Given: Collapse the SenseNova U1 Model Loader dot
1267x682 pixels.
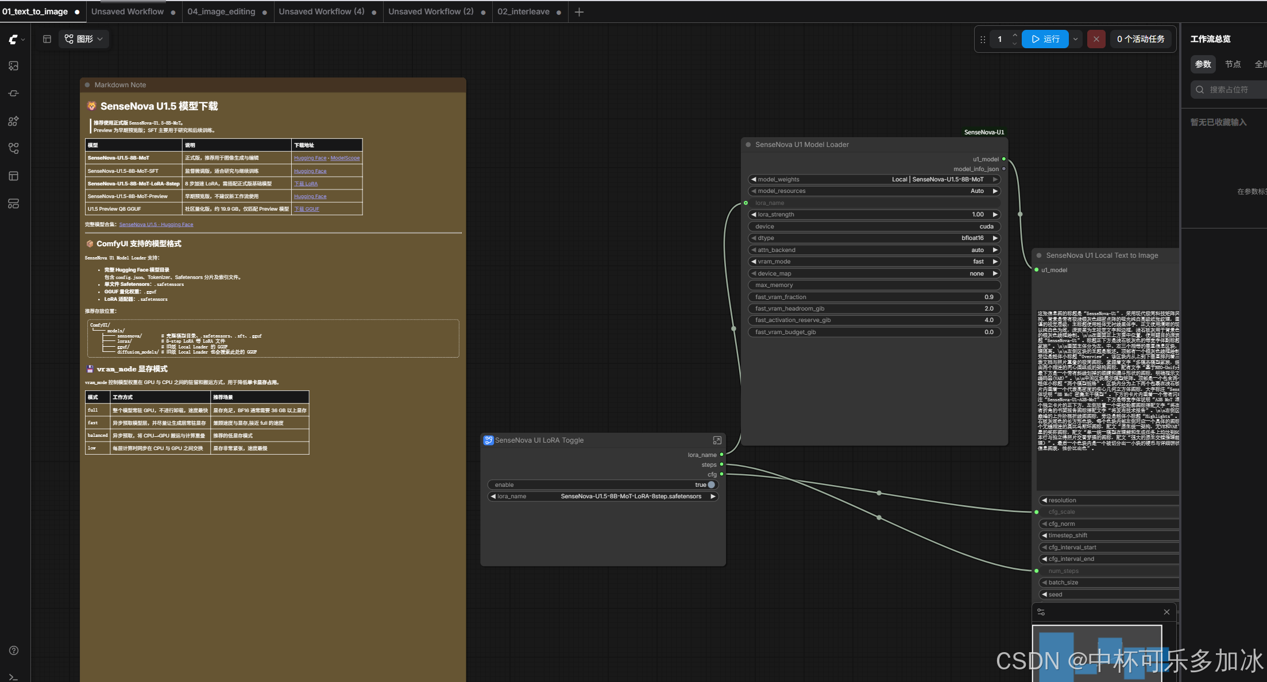Looking at the screenshot, I should point(748,145).
